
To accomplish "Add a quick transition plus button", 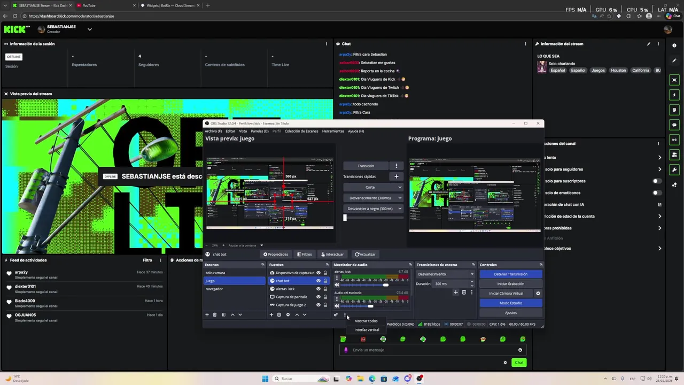I will [396, 176].
